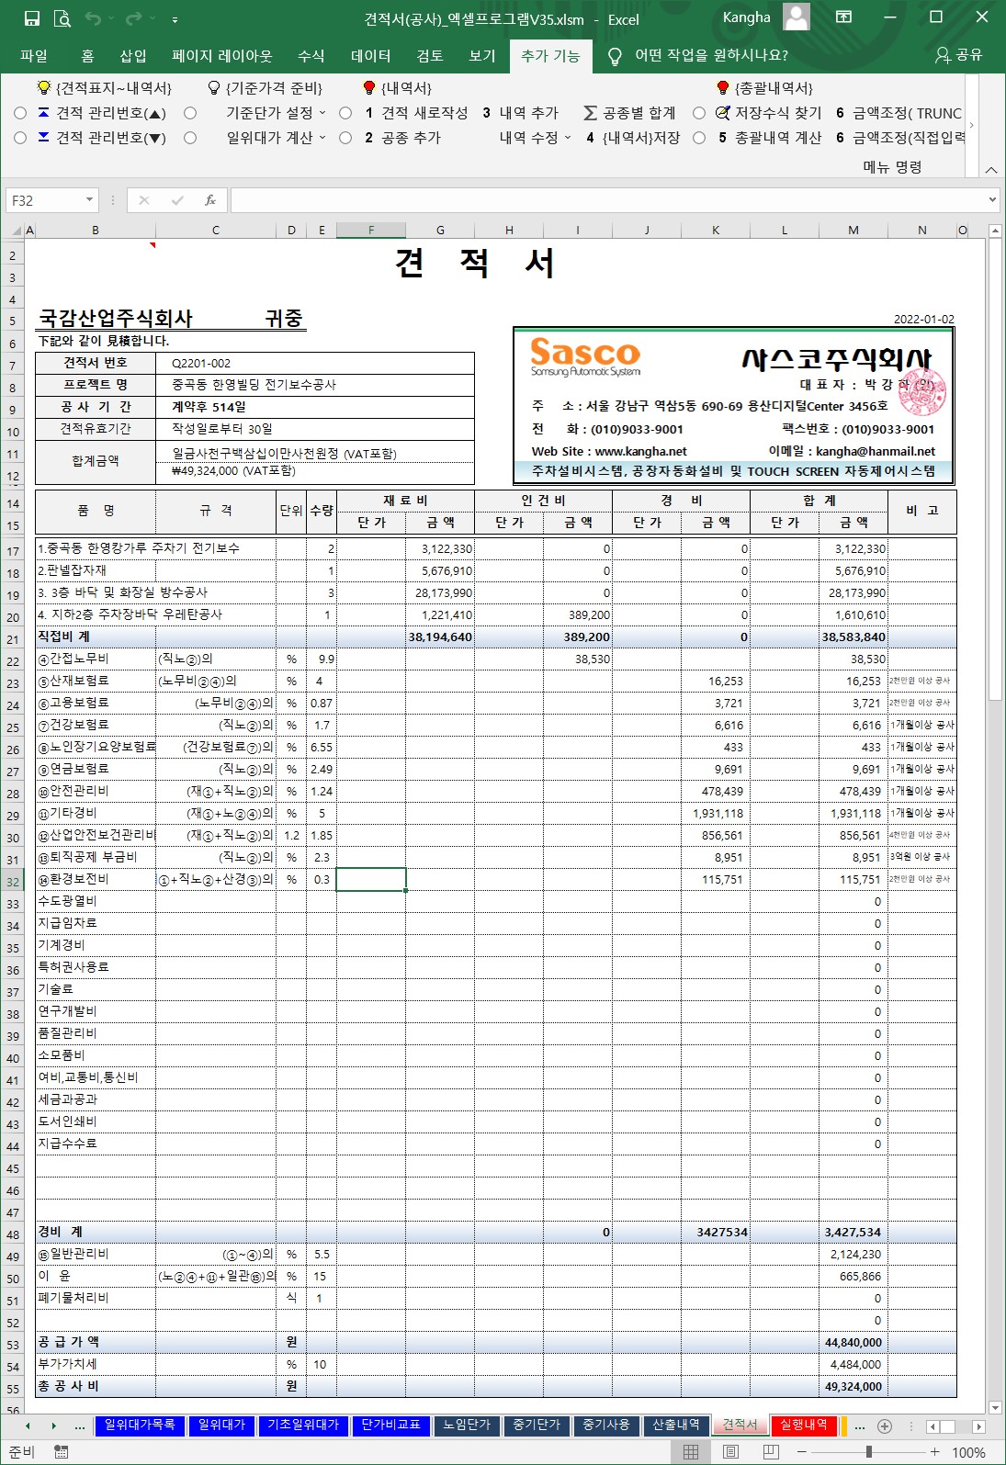Click 6 금액조정( TRUNC command
Image resolution: width=1006 pixels, height=1465 pixels.
(x=899, y=113)
